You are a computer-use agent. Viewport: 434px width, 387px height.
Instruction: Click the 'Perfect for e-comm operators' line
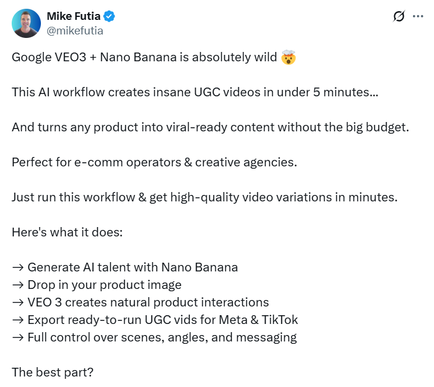point(154,162)
